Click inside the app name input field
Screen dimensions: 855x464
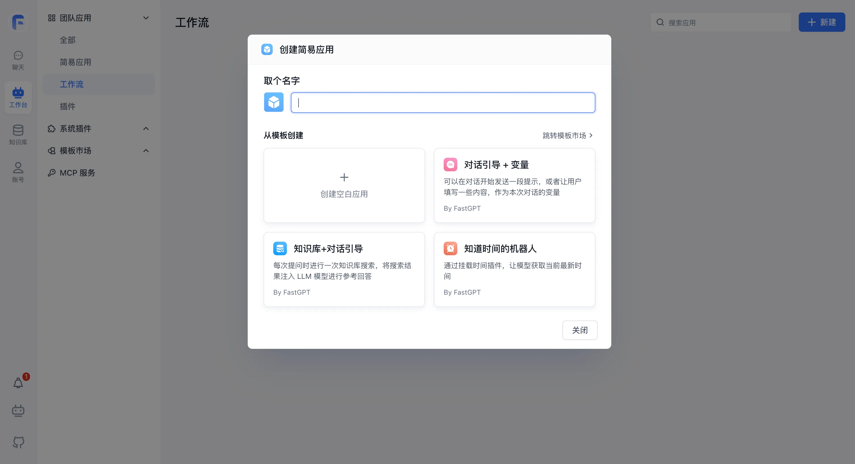[x=443, y=102]
